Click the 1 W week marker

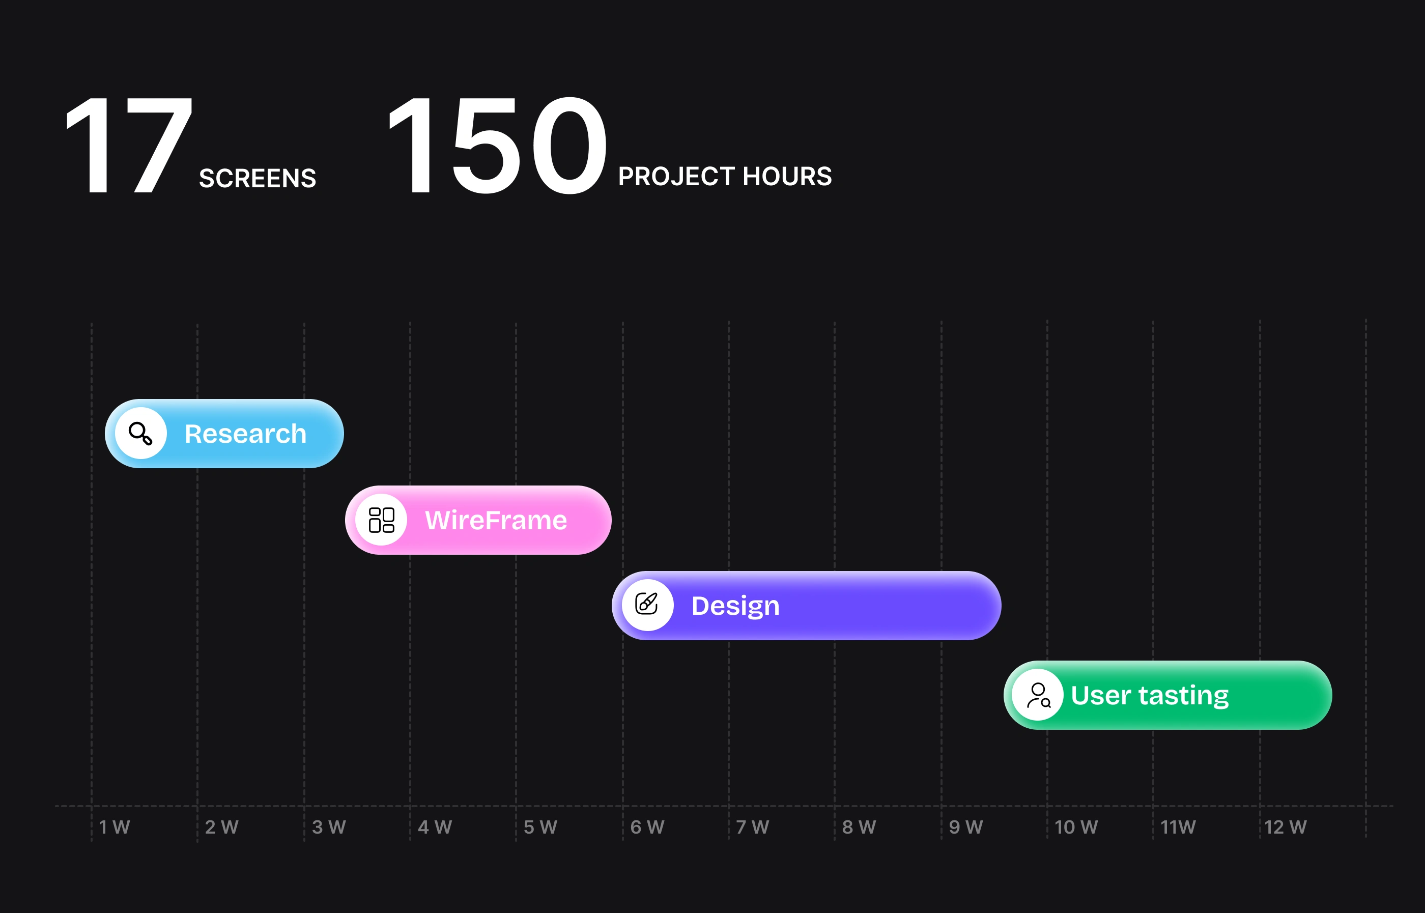115,827
